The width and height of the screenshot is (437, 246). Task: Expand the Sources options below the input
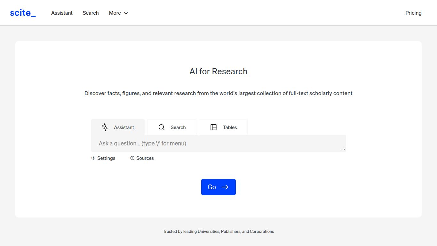(145, 158)
